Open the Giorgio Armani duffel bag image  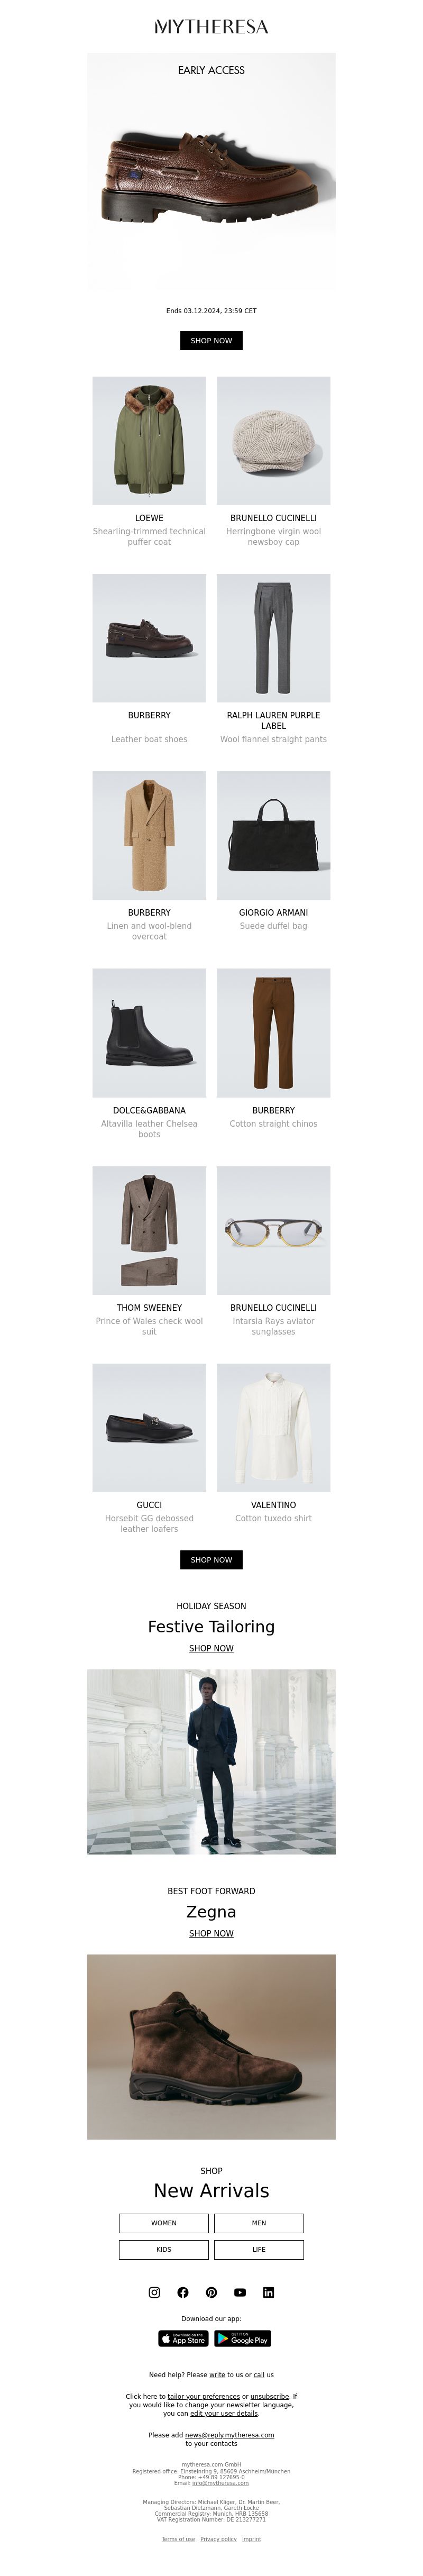click(273, 835)
